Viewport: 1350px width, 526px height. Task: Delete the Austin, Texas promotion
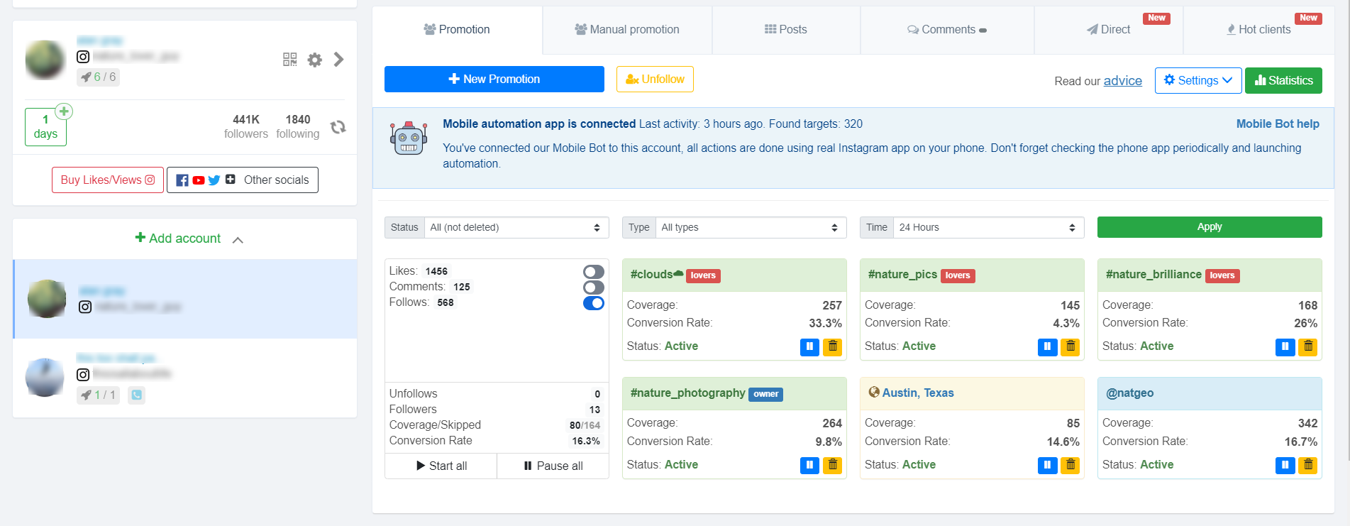(x=1070, y=465)
